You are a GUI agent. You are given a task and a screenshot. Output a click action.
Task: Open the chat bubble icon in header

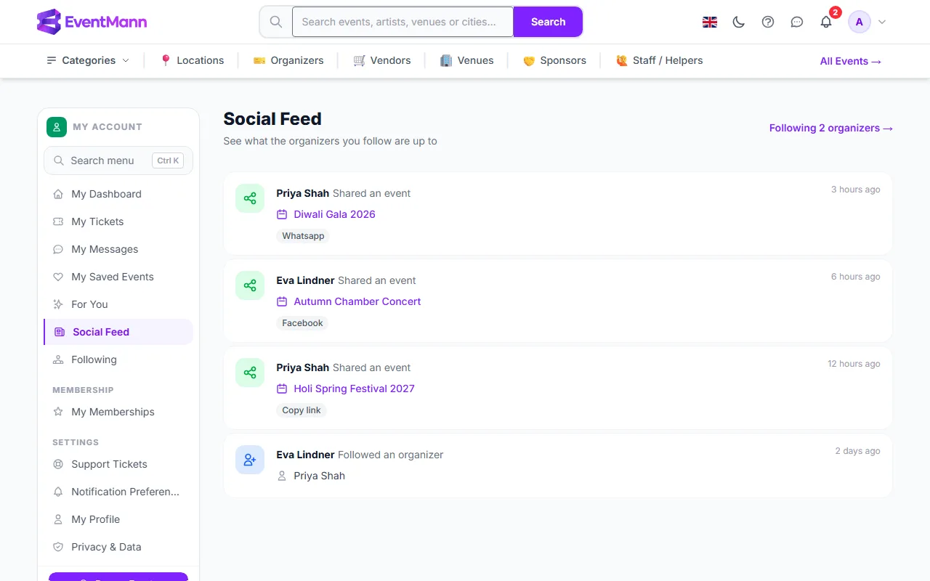click(x=797, y=22)
